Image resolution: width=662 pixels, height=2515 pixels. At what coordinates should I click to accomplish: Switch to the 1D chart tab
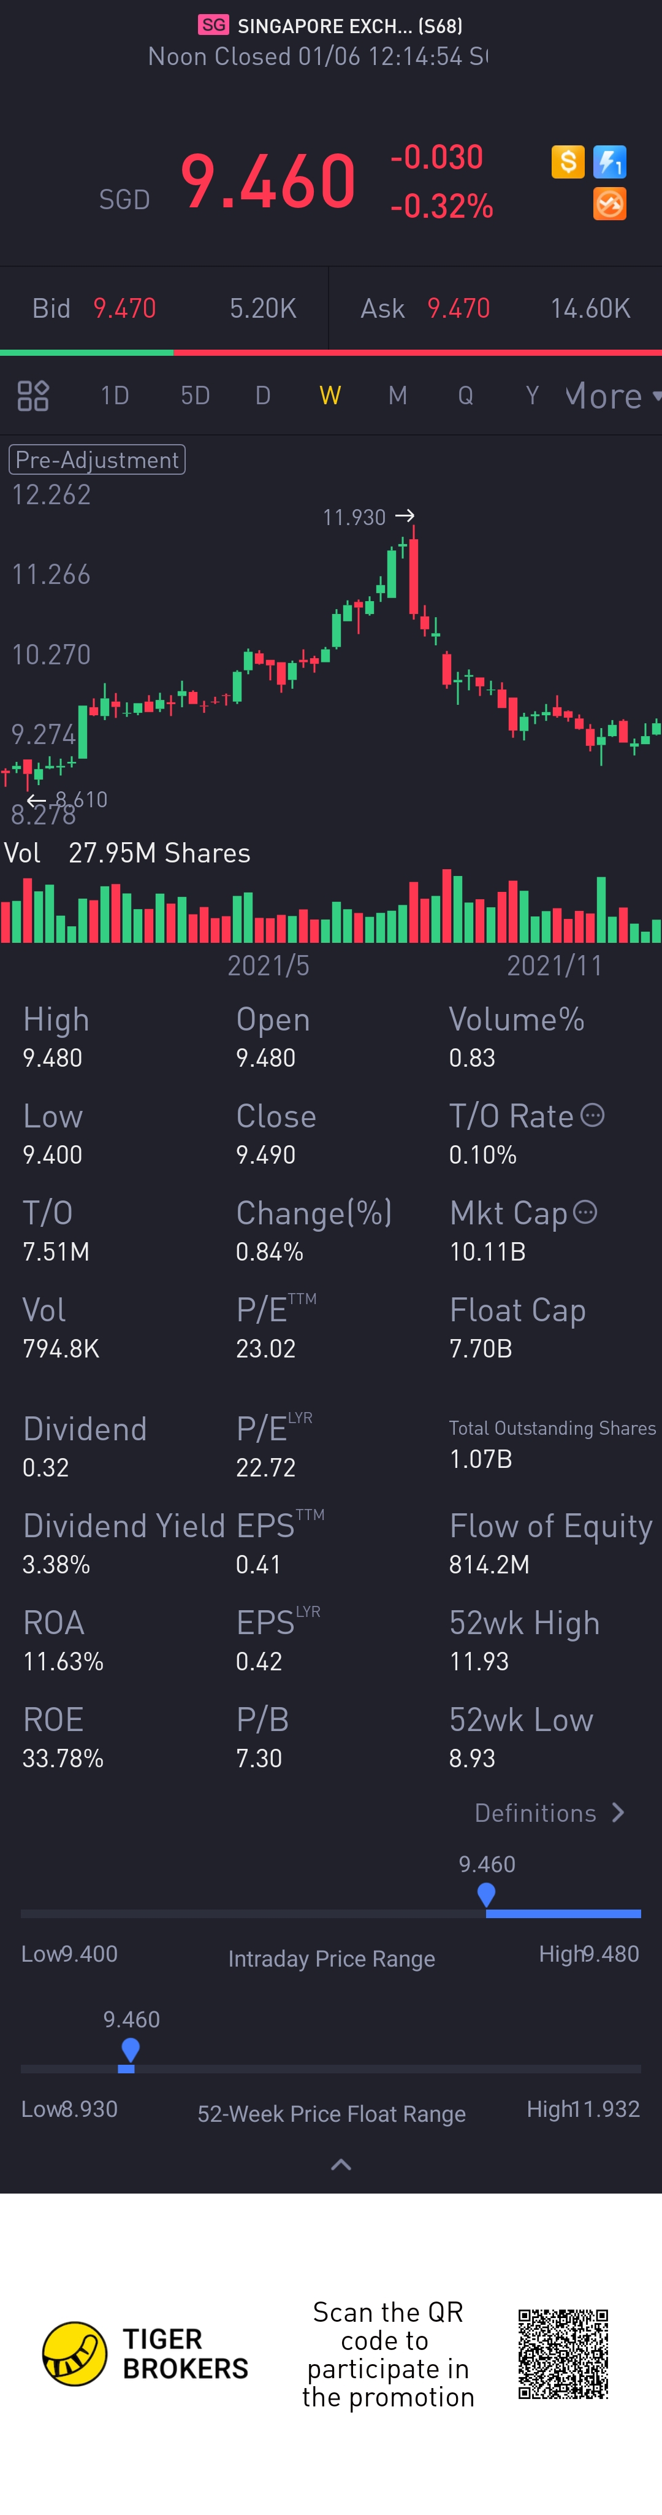coord(115,396)
